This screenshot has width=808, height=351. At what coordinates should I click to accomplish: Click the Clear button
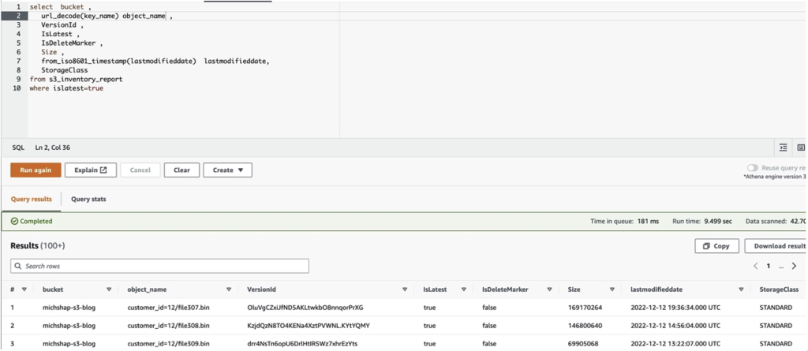(x=182, y=170)
